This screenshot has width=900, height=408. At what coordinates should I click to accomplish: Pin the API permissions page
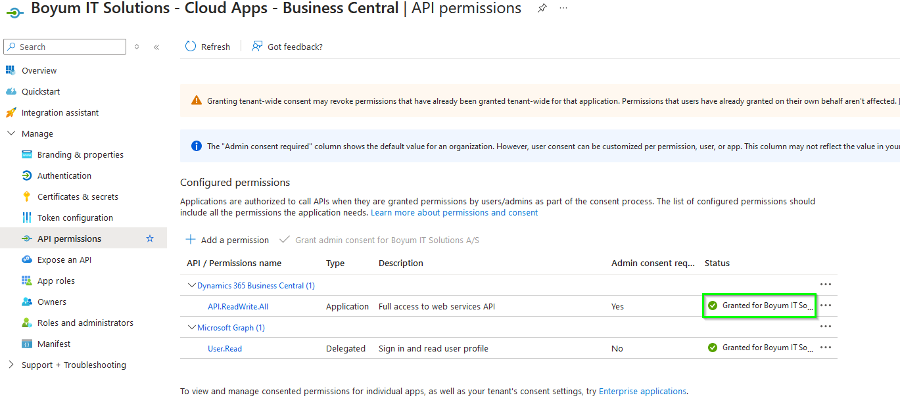542,9
